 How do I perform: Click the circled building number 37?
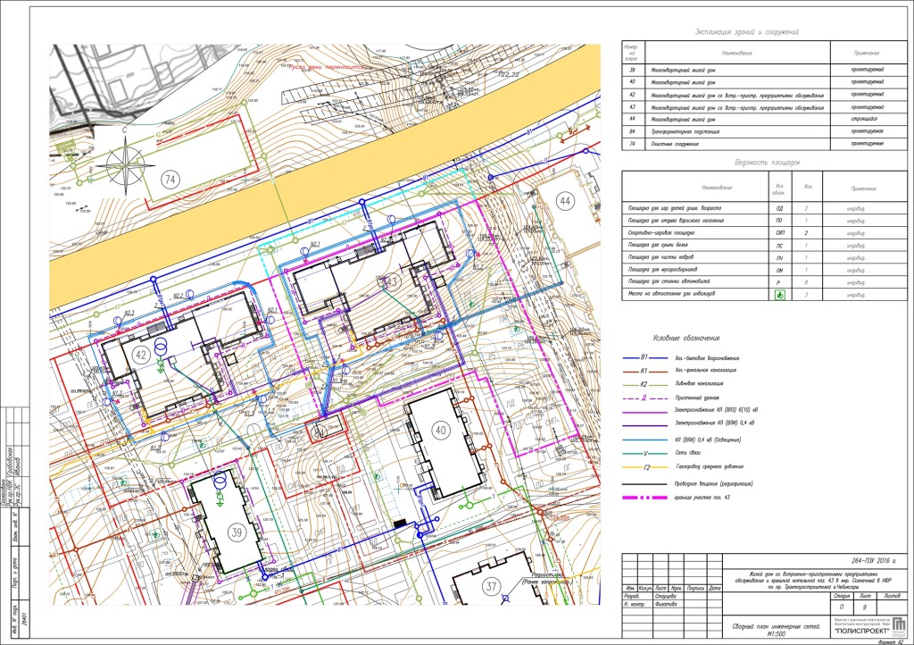coord(492,585)
